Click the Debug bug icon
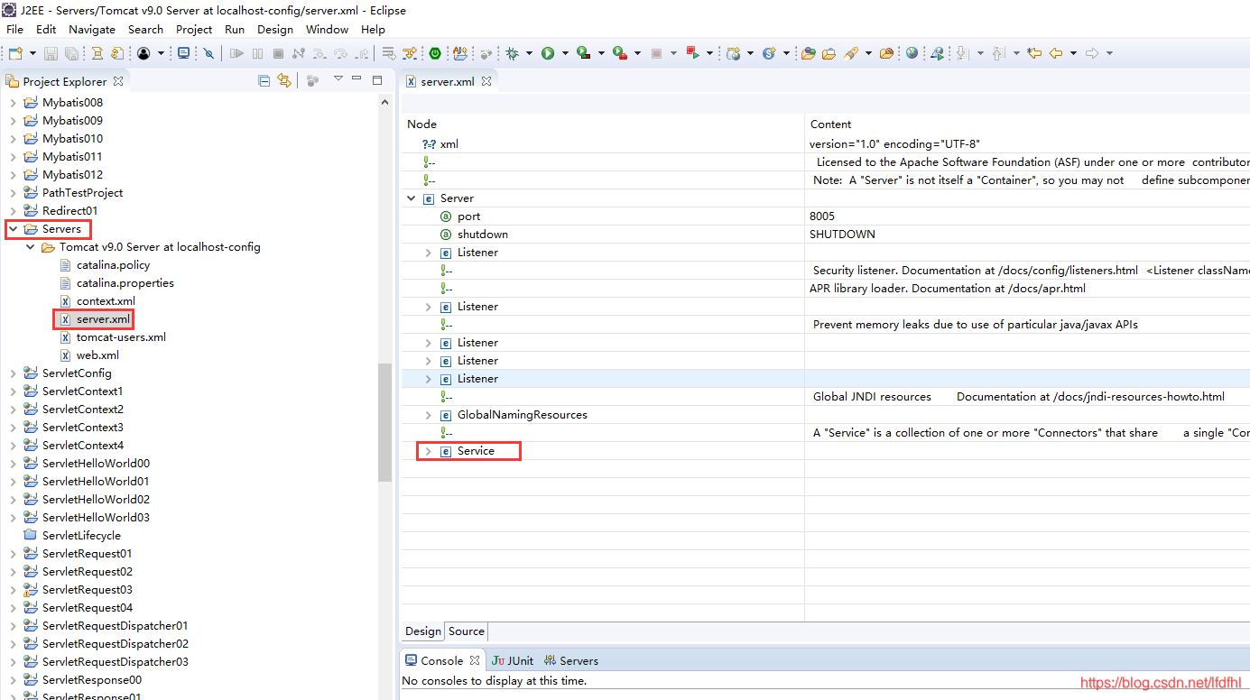Image resolution: width=1250 pixels, height=700 pixels. pyautogui.click(x=512, y=54)
